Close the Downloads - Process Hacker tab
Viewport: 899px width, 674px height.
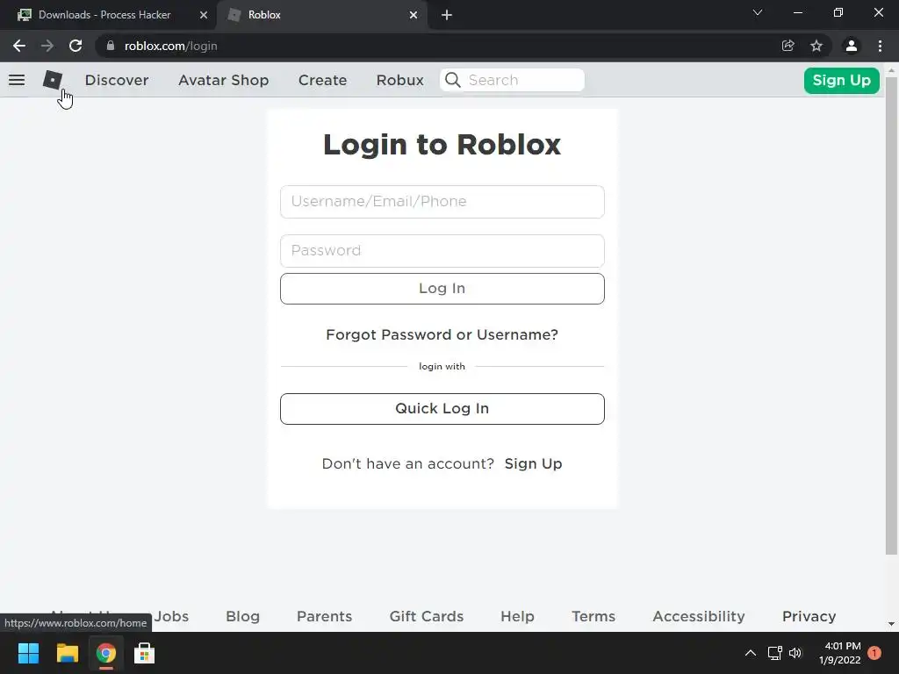[x=204, y=15]
